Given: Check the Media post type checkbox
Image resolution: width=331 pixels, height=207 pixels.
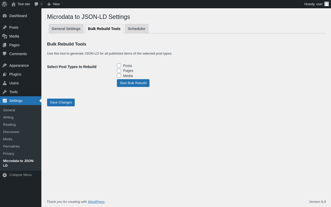Looking at the screenshot, I should pos(119,76).
